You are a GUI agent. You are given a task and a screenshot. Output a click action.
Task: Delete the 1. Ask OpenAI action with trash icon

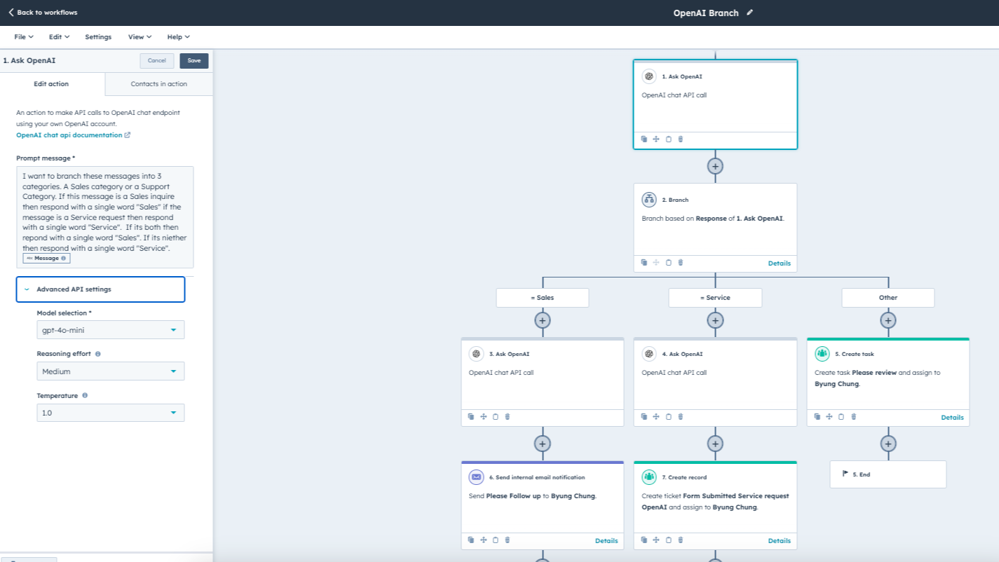680,139
